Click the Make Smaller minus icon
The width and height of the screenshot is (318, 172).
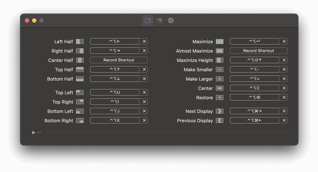click(x=220, y=70)
